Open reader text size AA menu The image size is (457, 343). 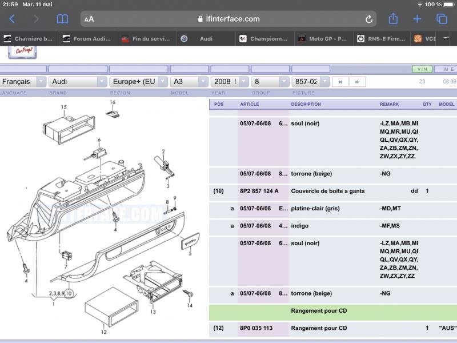(89, 19)
